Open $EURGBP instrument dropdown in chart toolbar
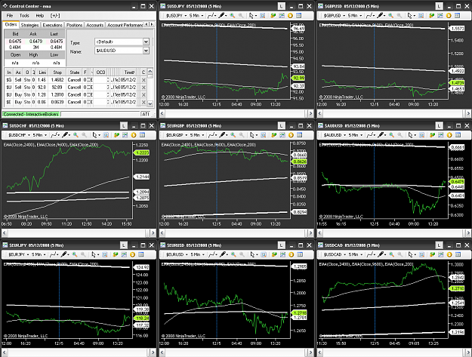472x357 pixels. click(177, 135)
